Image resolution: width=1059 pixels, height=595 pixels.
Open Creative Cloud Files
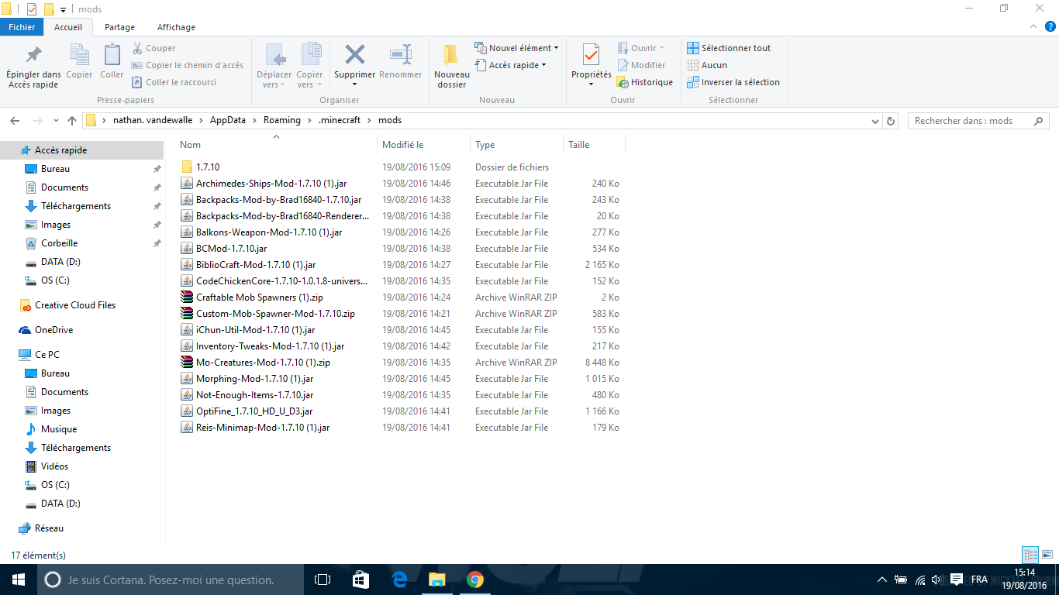[75, 305]
